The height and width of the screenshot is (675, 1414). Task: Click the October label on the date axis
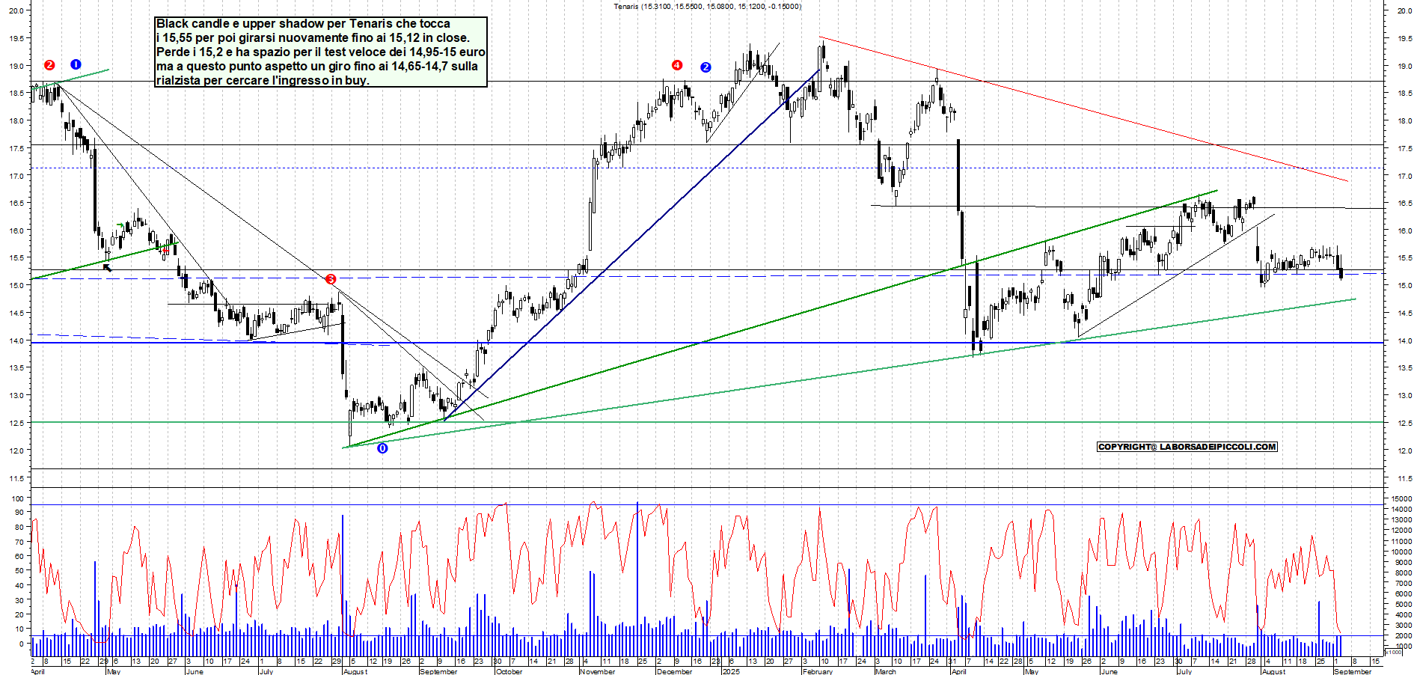pos(509,671)
